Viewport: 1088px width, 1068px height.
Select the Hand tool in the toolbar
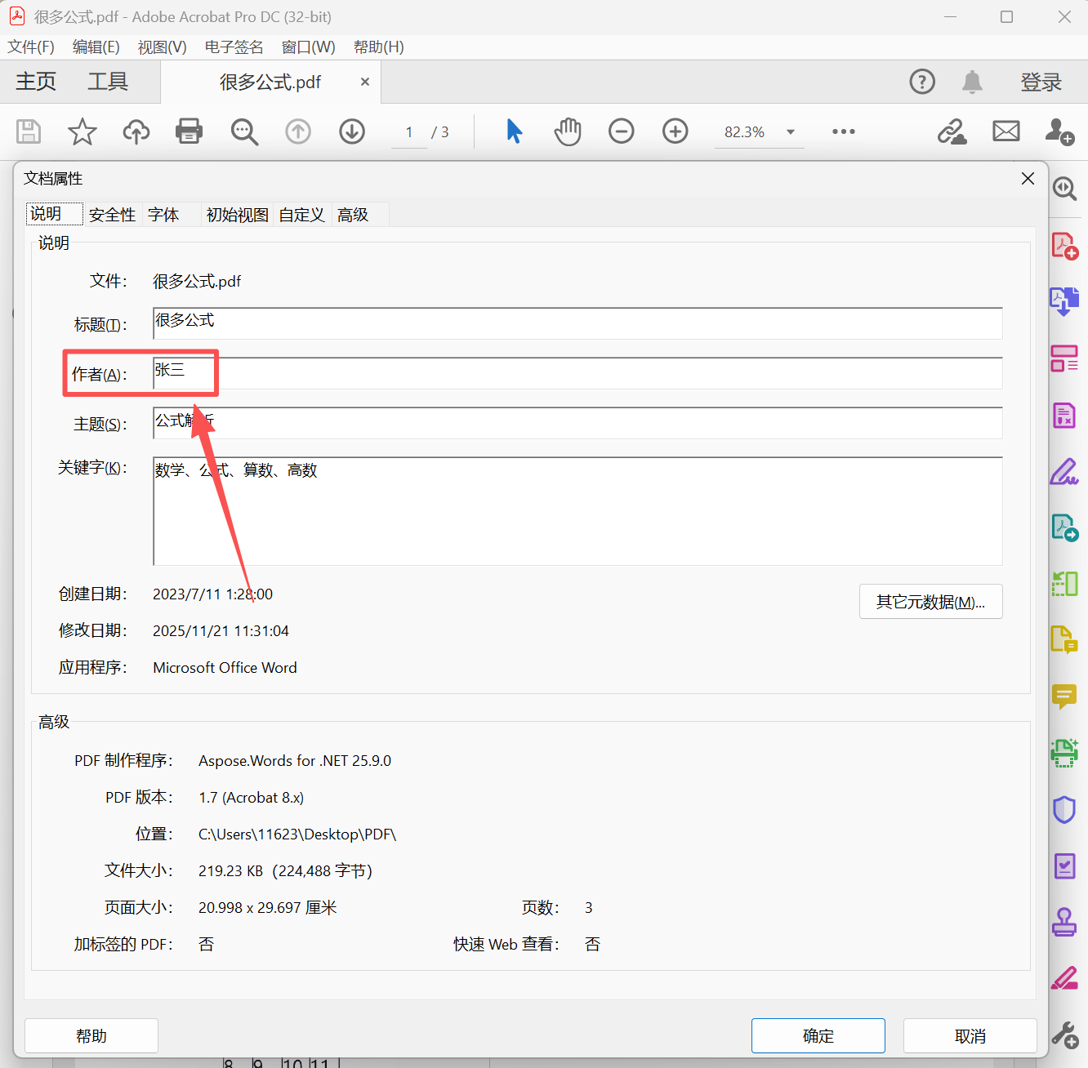(567, 131)
